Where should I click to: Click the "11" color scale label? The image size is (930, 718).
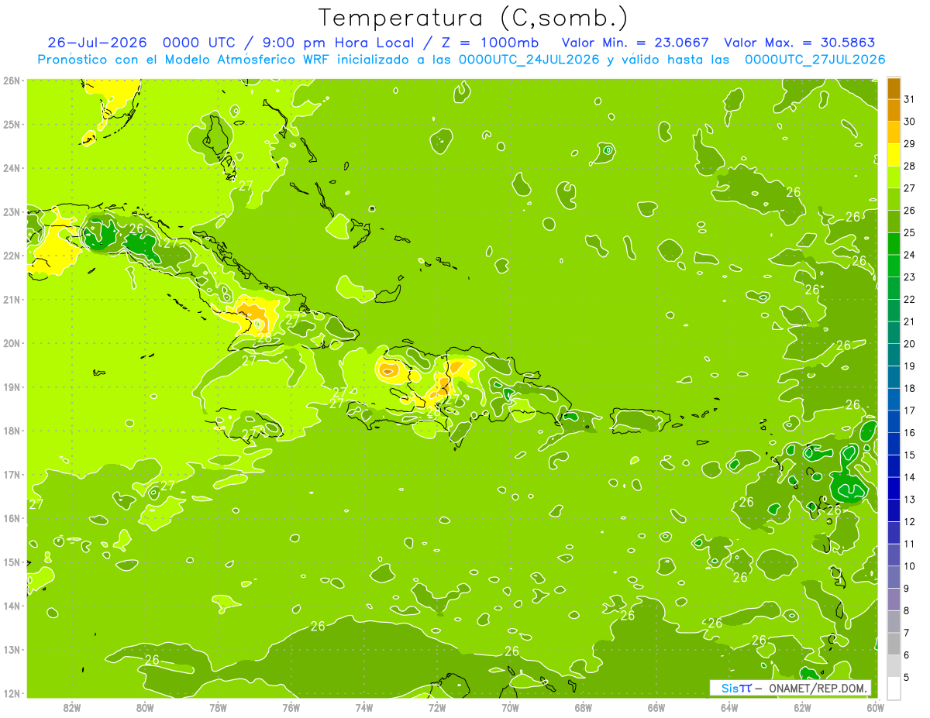pyautogui.click(x=910, y=544)
